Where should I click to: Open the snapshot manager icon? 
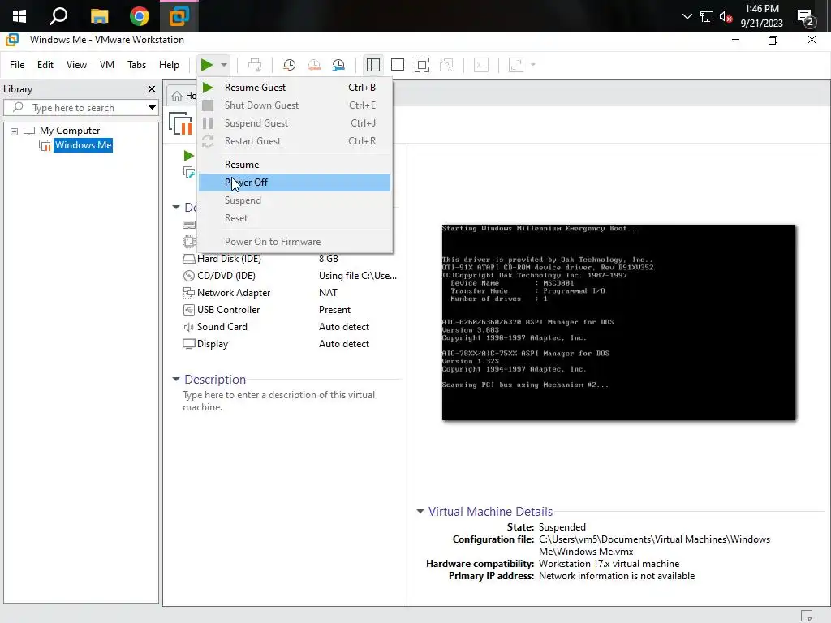[338, 65]
